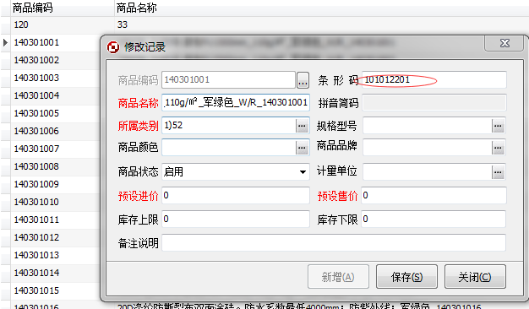Open 规格型号 browse ellipsis button
Screen dimensions: 529x309
point(498,126)
